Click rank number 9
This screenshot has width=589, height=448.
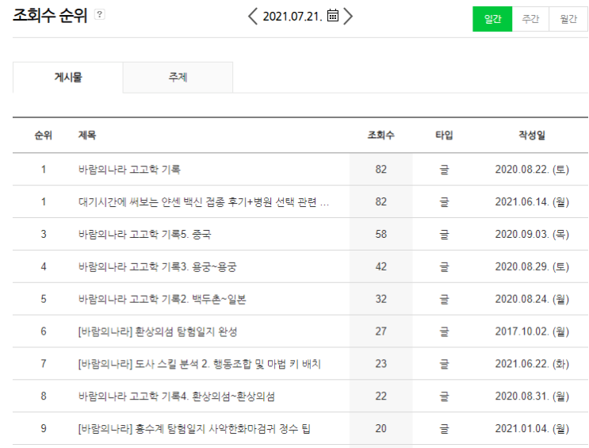[44, 428]
